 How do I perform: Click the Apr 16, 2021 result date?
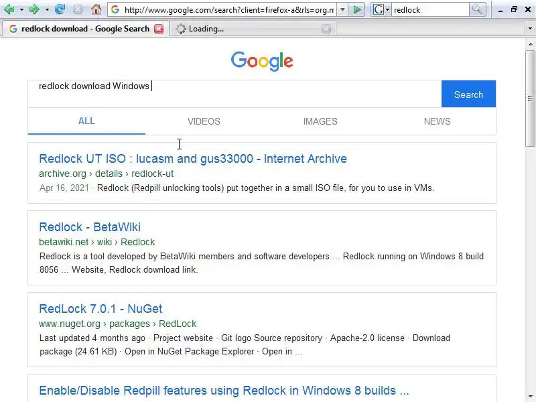[x=64, y=188]
